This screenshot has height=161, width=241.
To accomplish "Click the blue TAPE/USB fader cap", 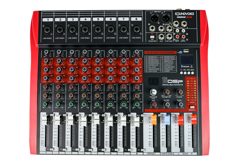I will (x=167, y=119).
